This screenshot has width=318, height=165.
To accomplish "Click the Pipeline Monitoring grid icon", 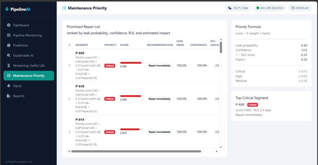I will (9, 35).
